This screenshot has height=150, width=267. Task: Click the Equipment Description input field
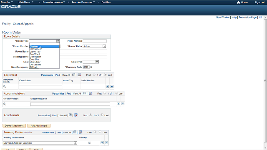coord(40,87)
